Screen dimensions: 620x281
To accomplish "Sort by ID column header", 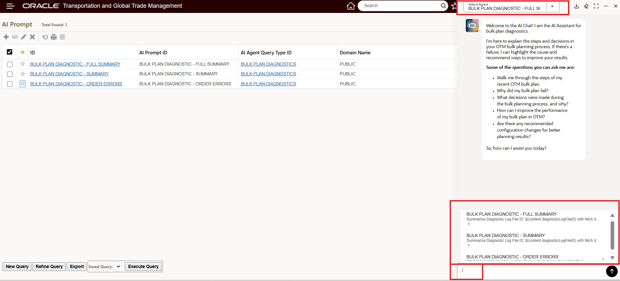I will 33,52.
